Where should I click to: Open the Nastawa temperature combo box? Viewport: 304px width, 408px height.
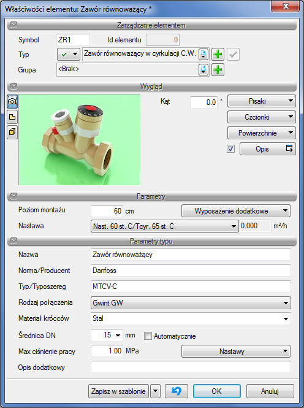[x=165, y=226]
